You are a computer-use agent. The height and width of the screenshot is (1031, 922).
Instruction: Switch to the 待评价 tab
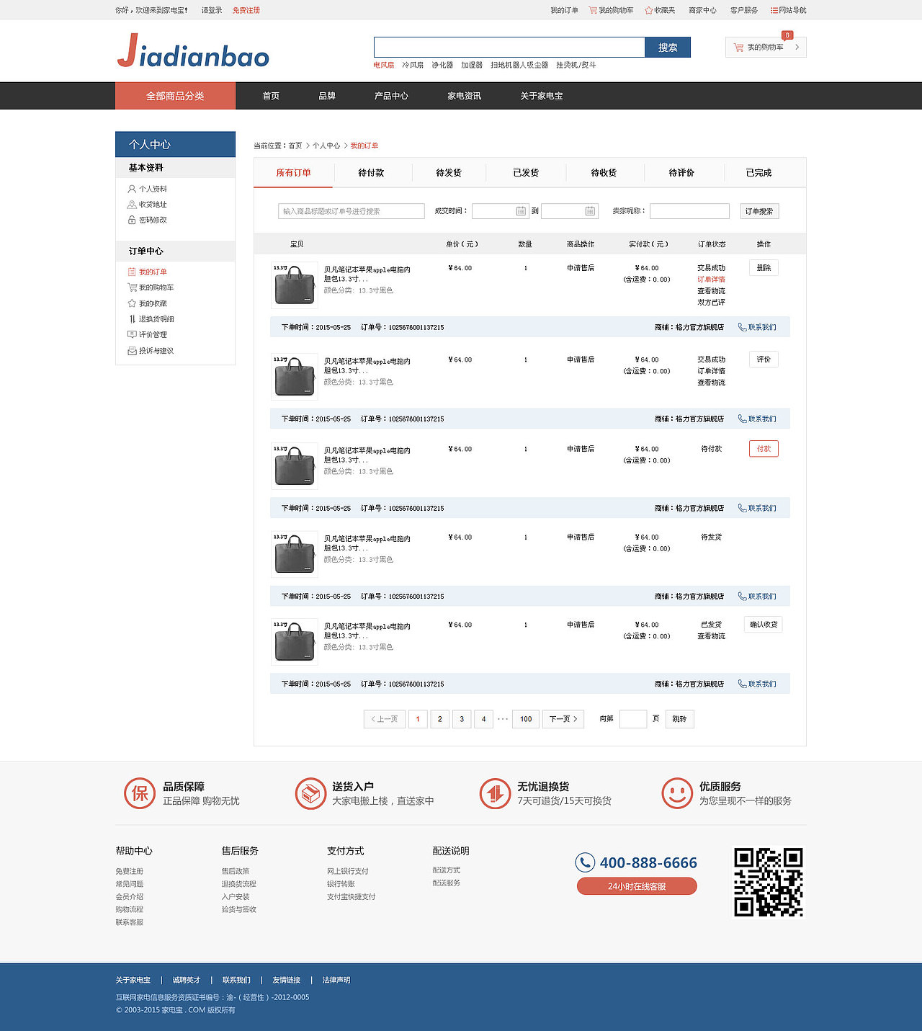click(681, 173)
